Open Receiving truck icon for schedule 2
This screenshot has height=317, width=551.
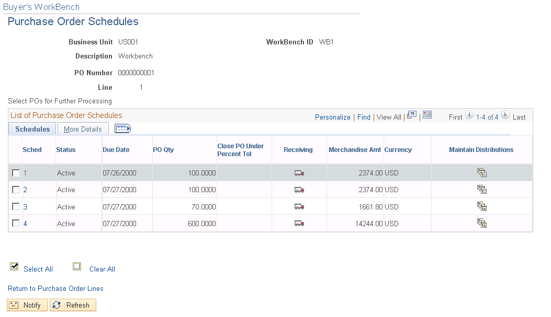click(x=299, y=189)
